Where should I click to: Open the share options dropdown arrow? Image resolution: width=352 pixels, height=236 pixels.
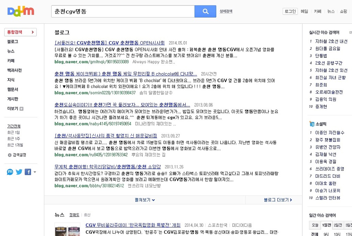click(x=35, y=172)
